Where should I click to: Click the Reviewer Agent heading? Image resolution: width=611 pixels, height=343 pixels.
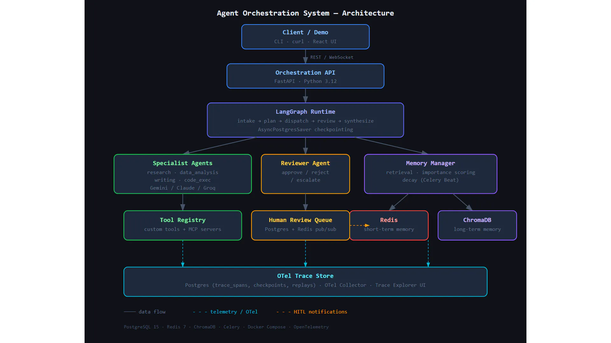tap(305, 163)
